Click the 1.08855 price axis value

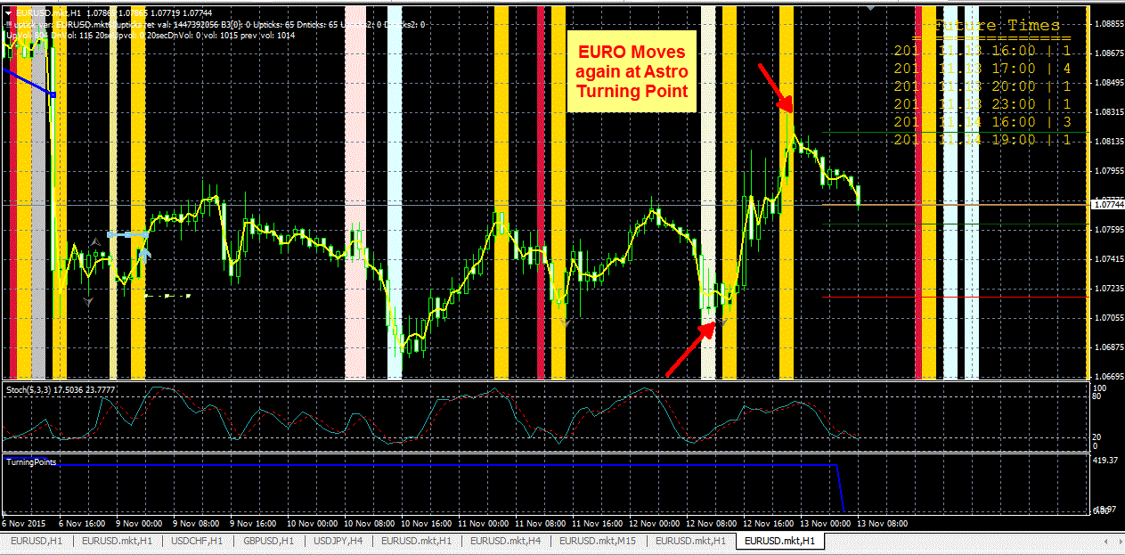coord(1108,24)
